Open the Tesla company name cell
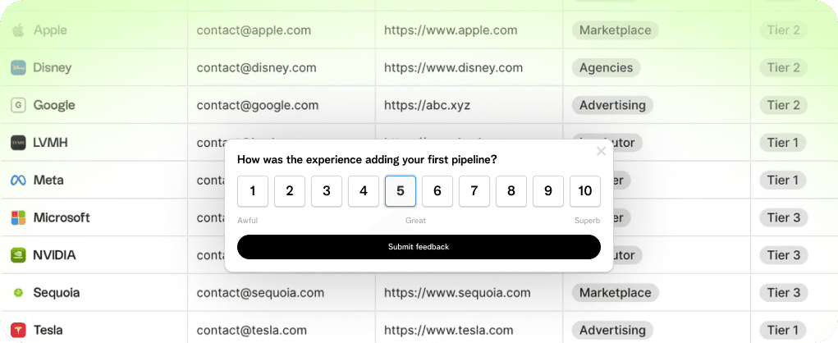Image resolution: width=838 pixels, height=343 pixels. point(94,327)
